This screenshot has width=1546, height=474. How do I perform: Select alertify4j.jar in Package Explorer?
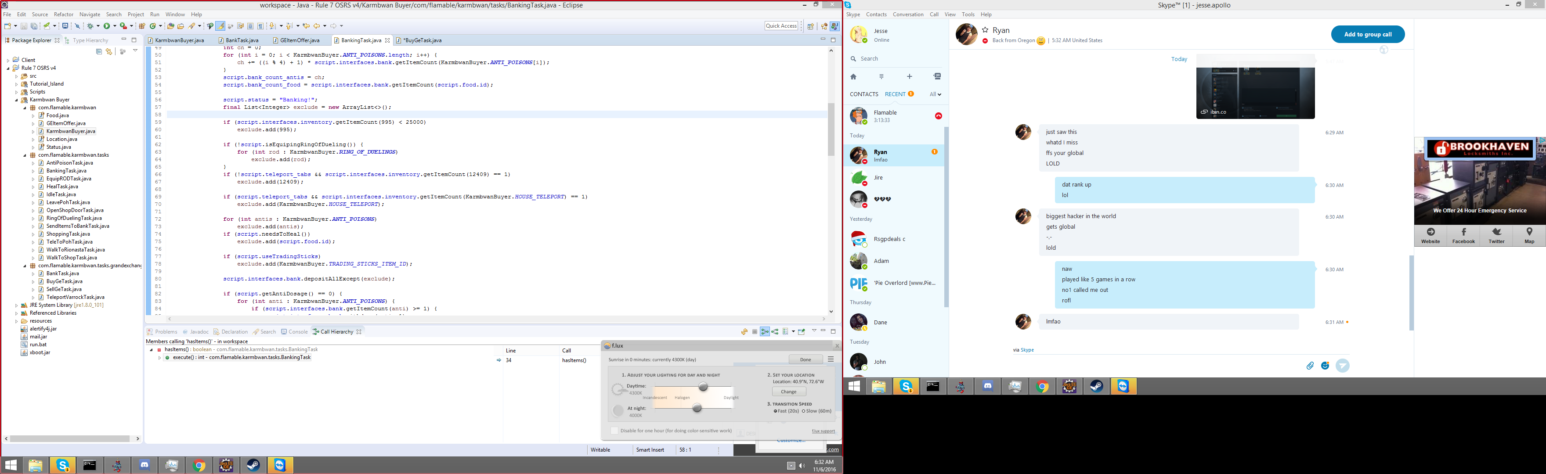[43, 329]
